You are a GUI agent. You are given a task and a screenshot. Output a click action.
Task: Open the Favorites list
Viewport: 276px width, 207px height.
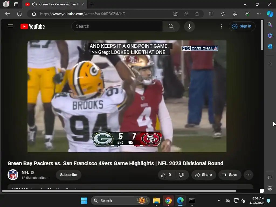[223, 14]
